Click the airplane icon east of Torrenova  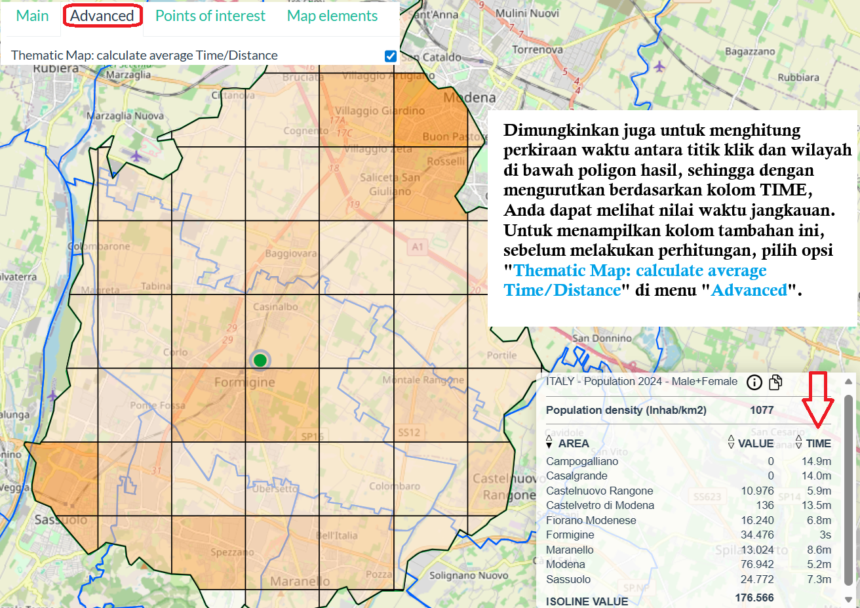pyautogui.click(x=659, y=66)
